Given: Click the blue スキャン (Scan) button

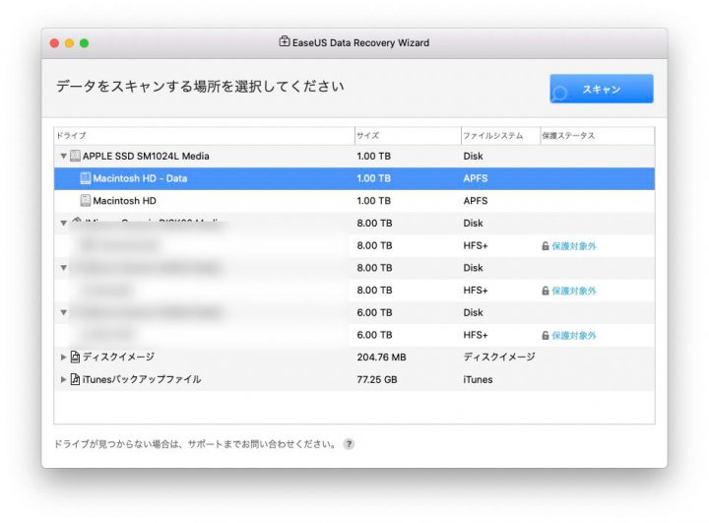Looking at the screenshot, I should pyautogui.click(x=602, y=89).
